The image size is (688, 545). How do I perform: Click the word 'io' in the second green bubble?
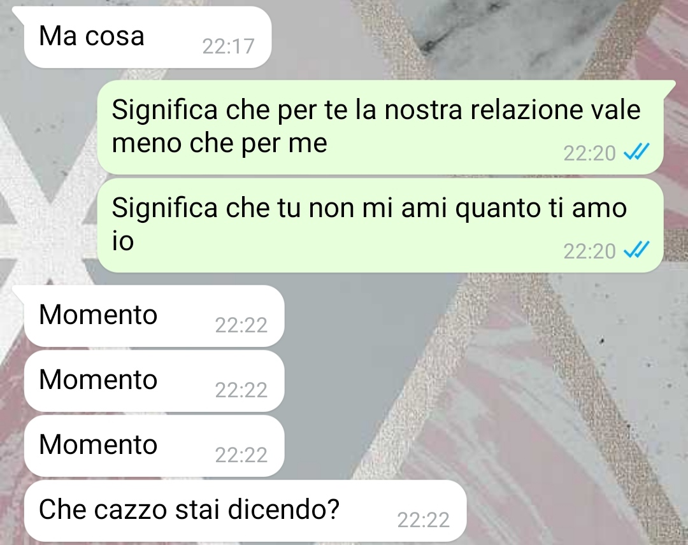123,241
